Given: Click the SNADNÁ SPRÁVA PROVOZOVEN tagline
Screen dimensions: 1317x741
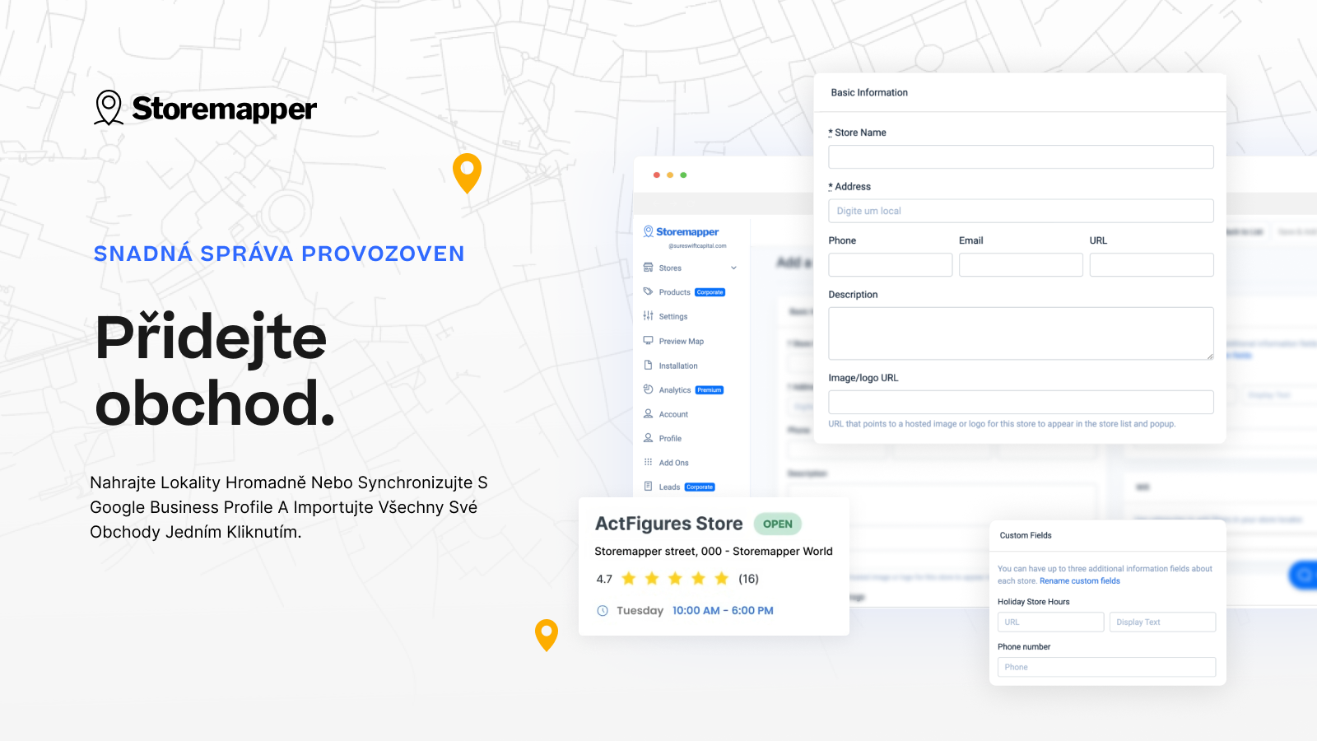Looking at the screenshot, I should 279,254.
